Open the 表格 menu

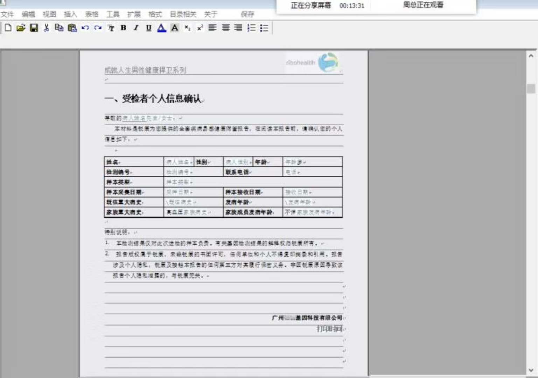click(92, 14)
